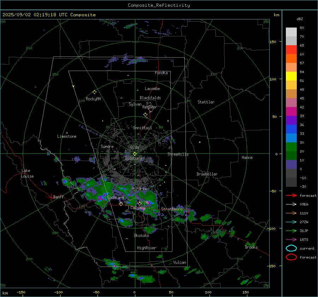Click the Brooks city label

251,247
